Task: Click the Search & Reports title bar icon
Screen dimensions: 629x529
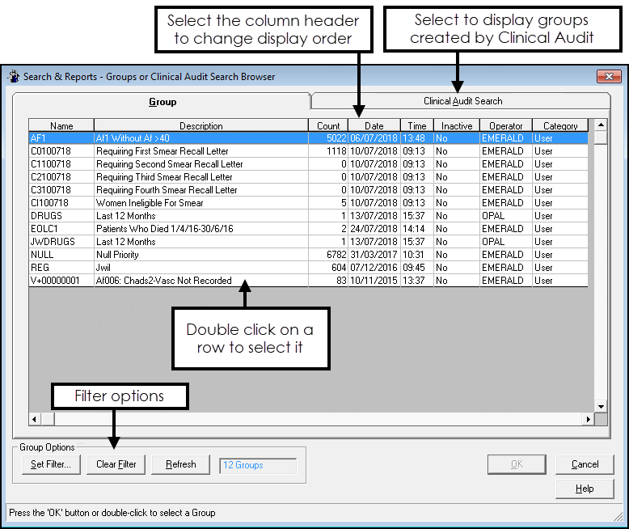Action: click(x=14, y=77)
